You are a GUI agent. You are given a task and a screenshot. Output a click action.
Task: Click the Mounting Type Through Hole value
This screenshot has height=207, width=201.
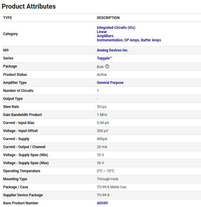107,179
